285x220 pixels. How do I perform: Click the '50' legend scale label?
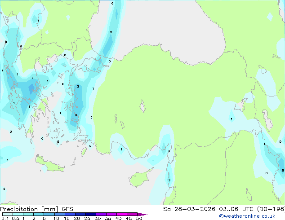pyautogui.click(x=139, y=218)
